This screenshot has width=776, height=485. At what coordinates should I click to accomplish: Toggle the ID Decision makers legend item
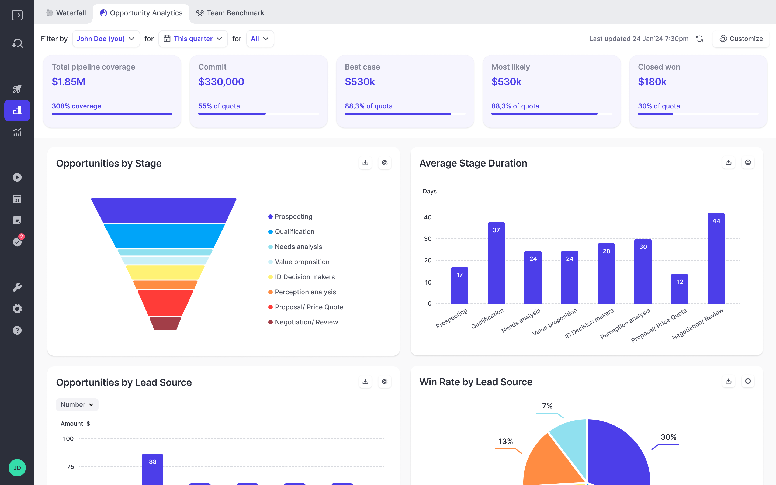(x=302, y=277)
